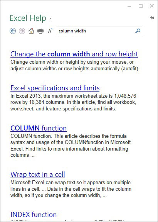Run search with the magnifying glass icon

pos(138,31)
